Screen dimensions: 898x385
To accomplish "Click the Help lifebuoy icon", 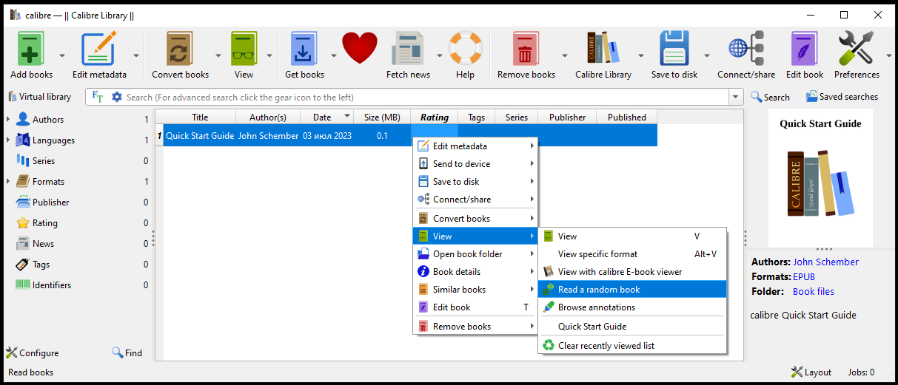I will [x=465, y=50].
